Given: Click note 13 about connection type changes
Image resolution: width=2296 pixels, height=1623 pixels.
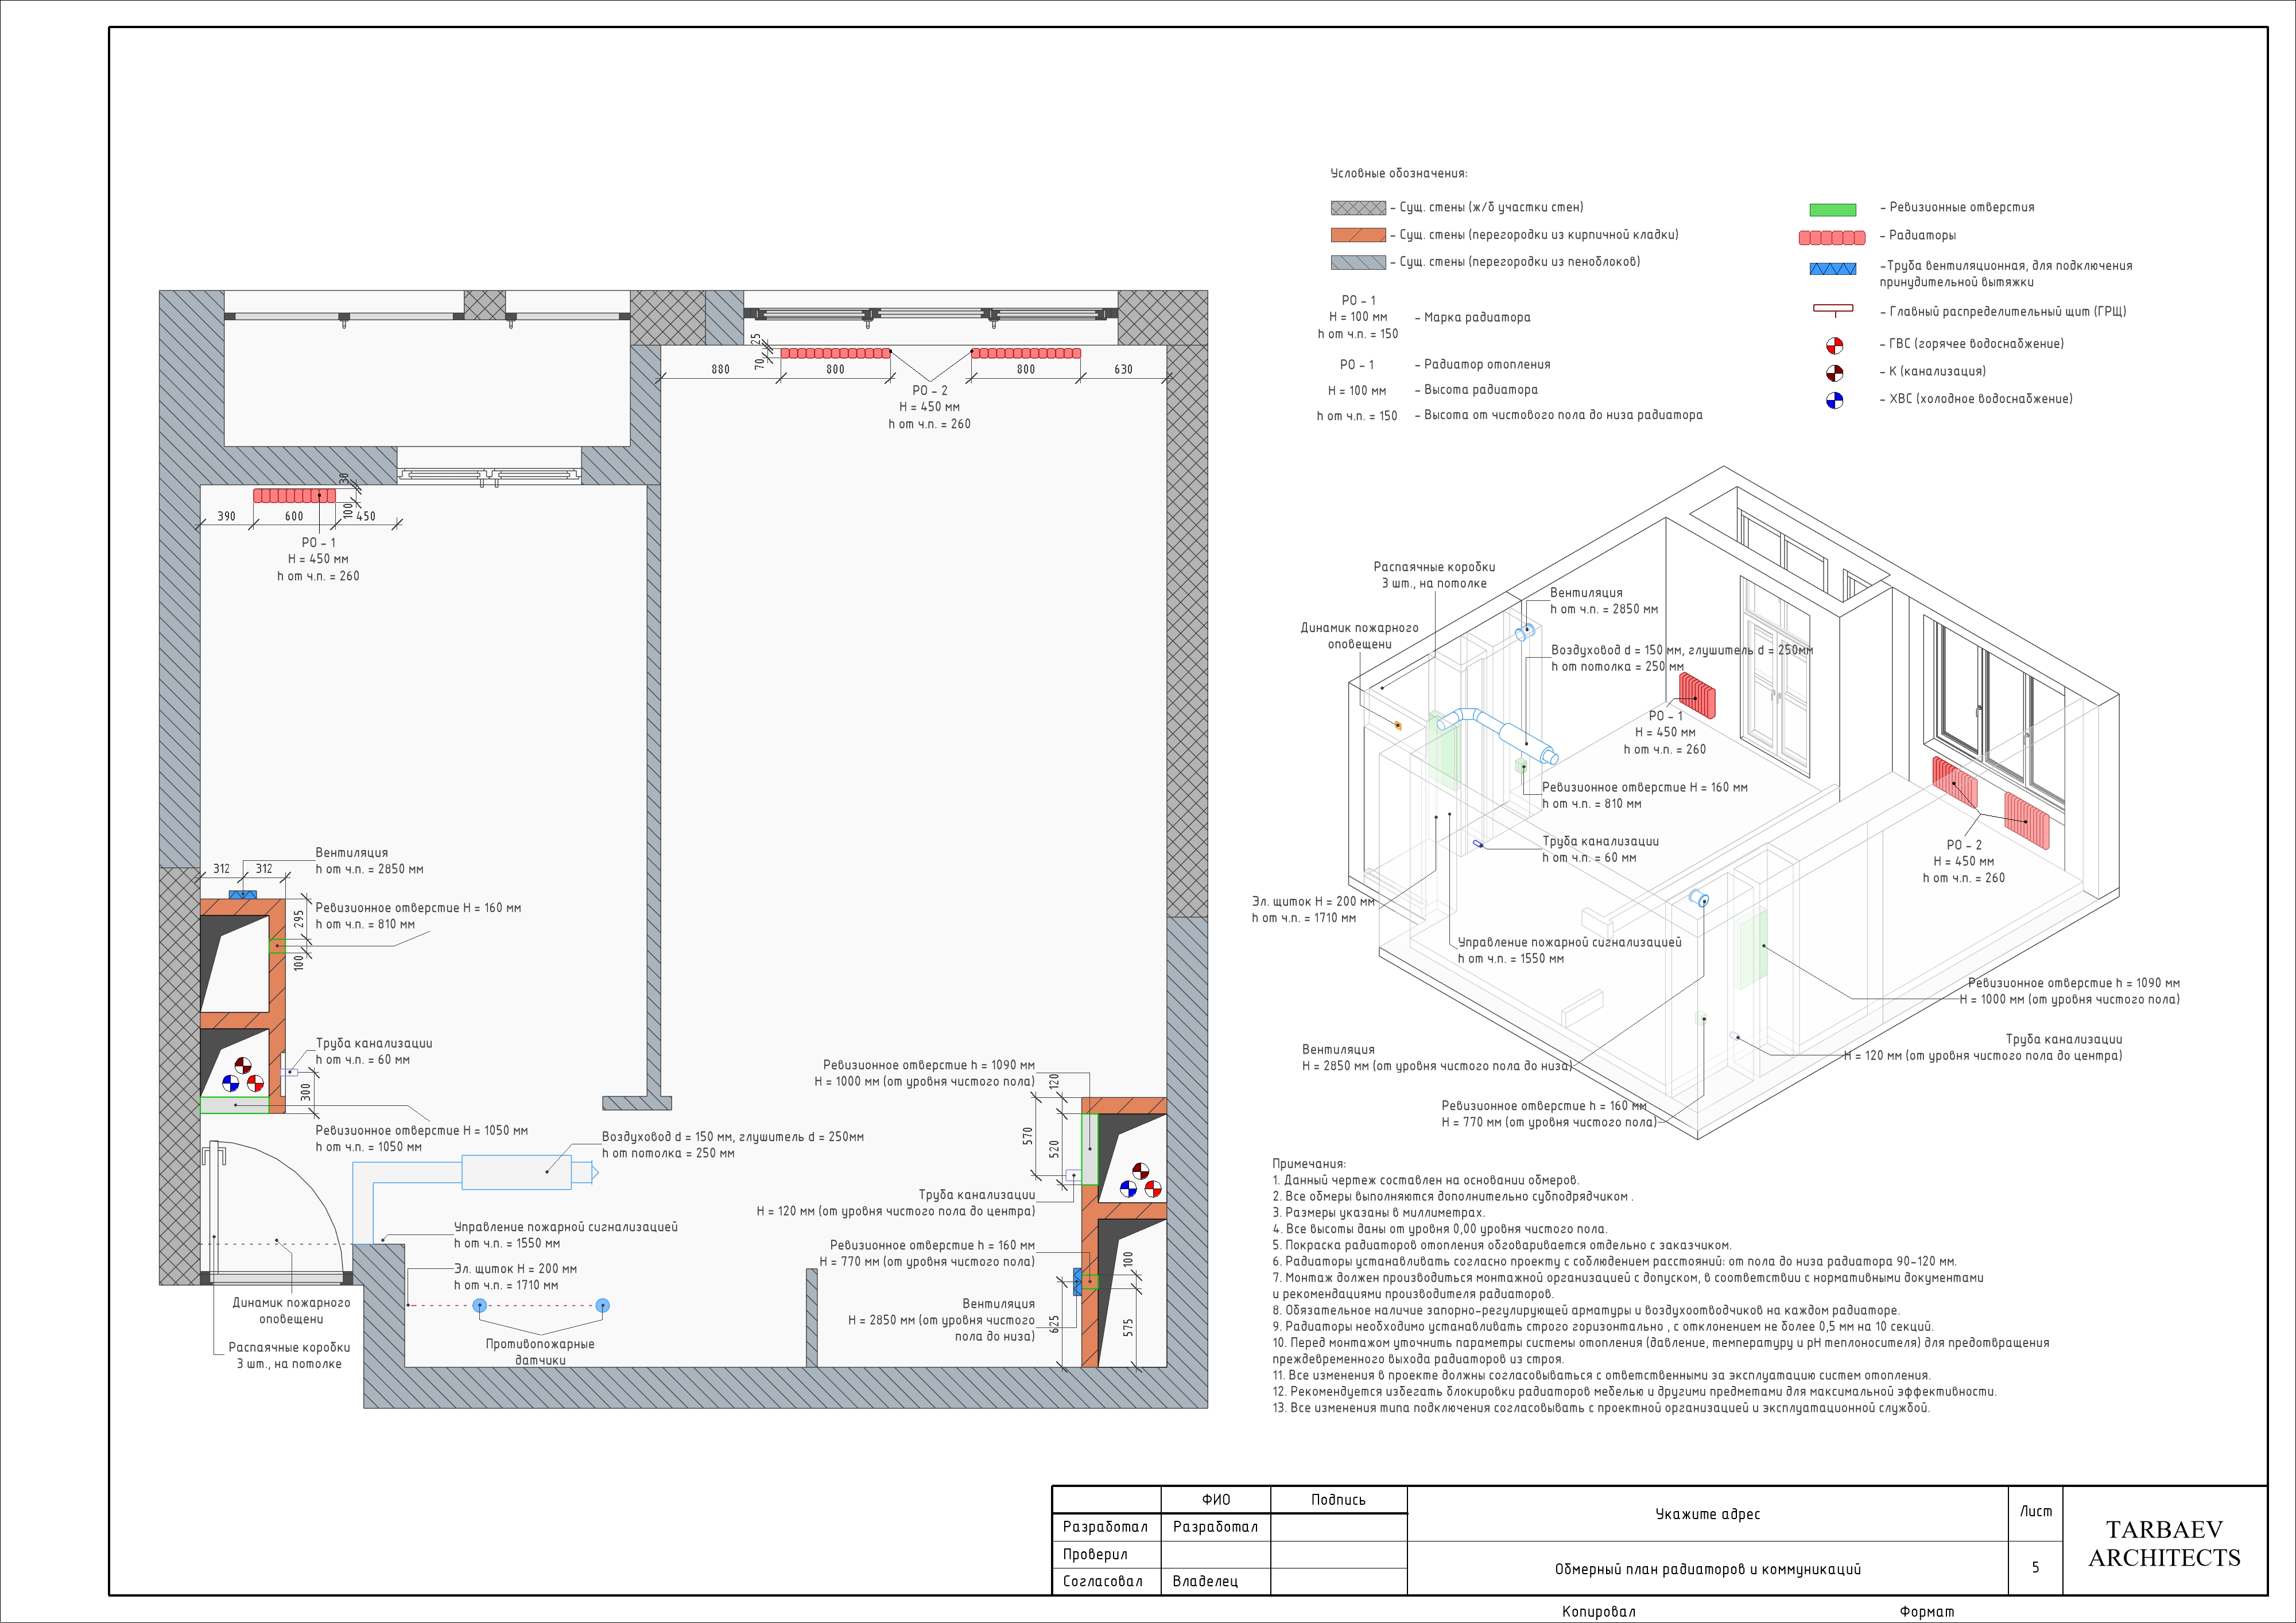Looking at the screenshot, I should tap(1601, 1408).
